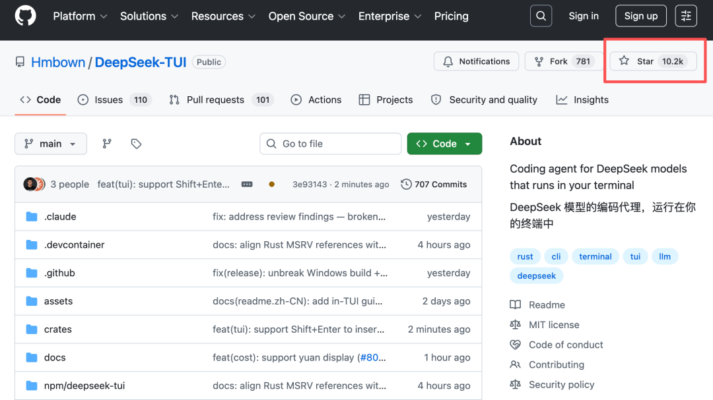Image resolution: width=713 pixels, height=400 pixels.
Task: Switch to the Issues tab
Action: pyautogui.click(x=115, y=100)
